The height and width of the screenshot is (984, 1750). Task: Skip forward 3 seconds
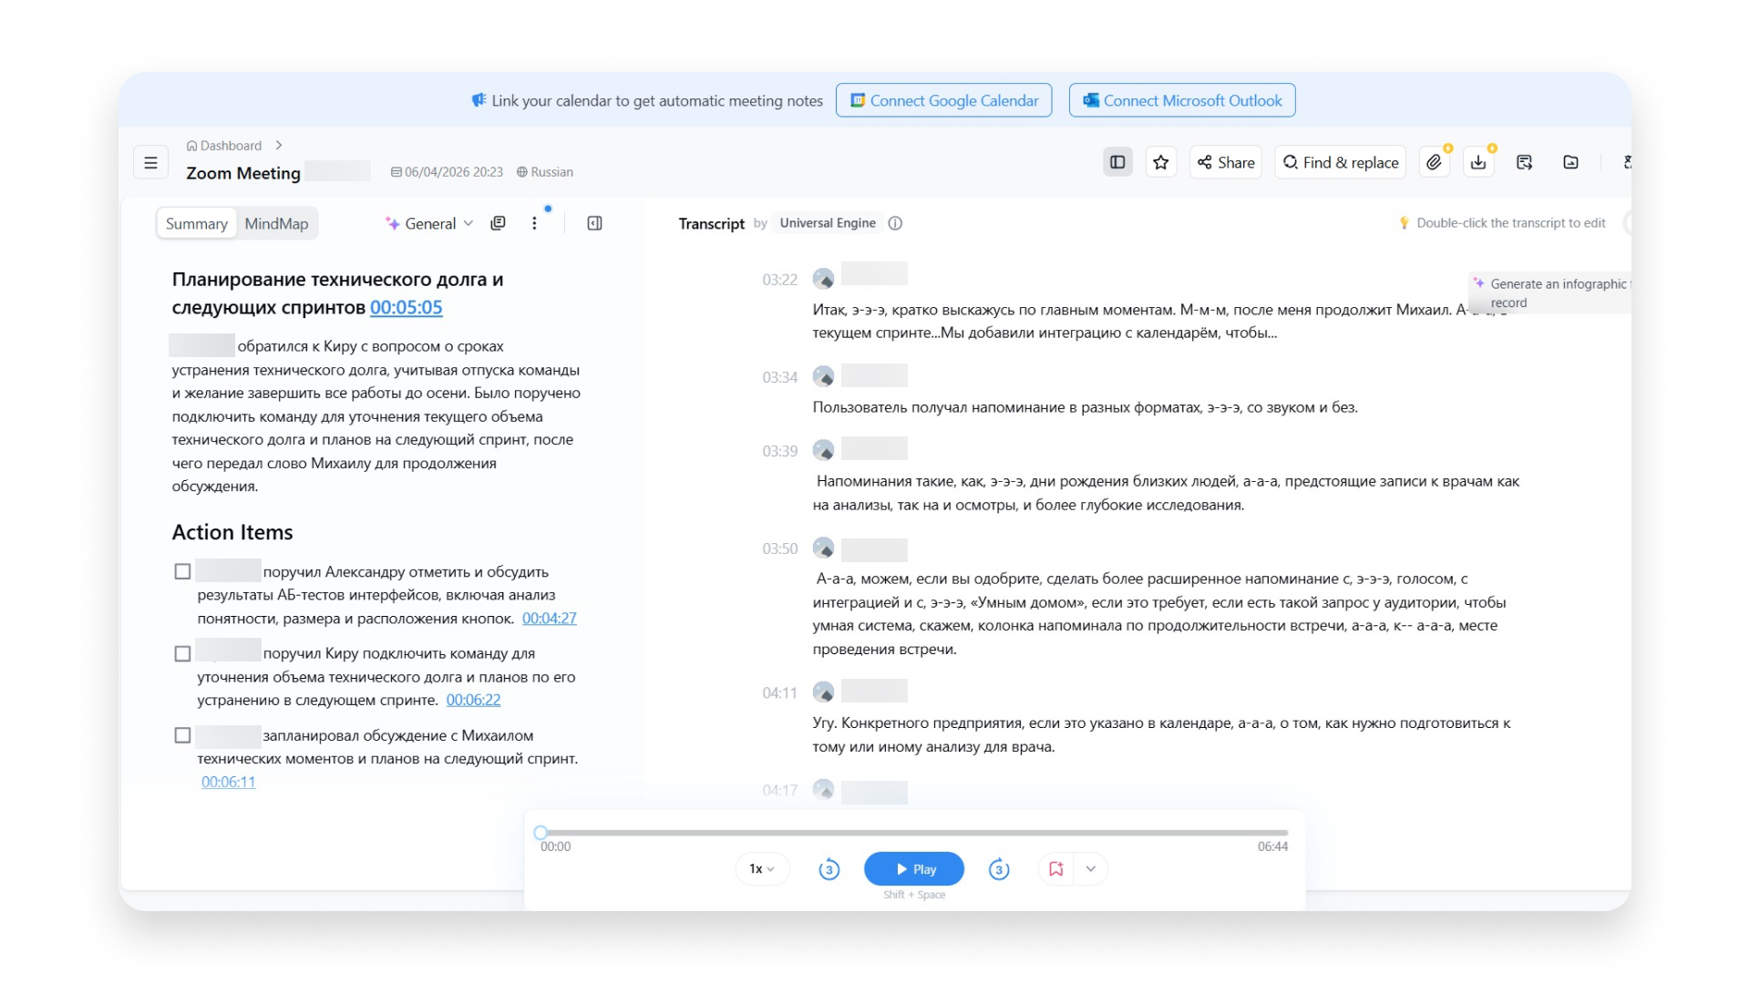tap(999, 869)
